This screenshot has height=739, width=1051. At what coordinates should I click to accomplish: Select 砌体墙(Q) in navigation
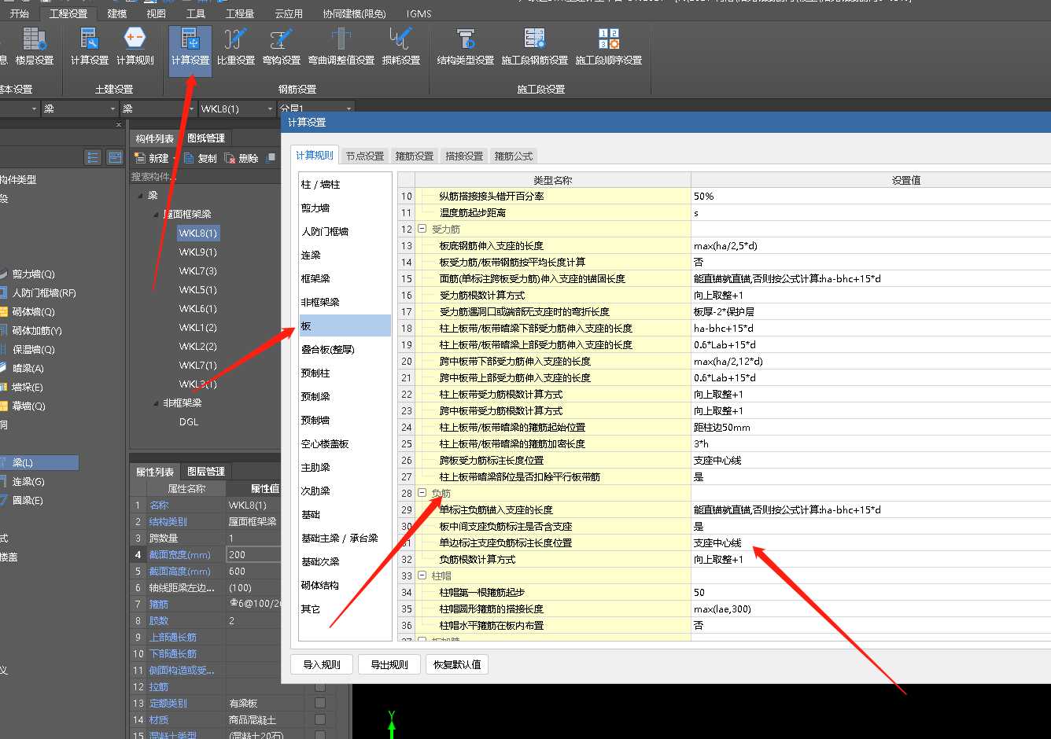[33, 312]
